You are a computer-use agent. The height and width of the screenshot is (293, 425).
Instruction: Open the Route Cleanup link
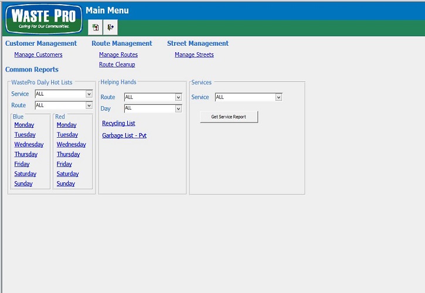pyautogui.click(x=117, y=64)
